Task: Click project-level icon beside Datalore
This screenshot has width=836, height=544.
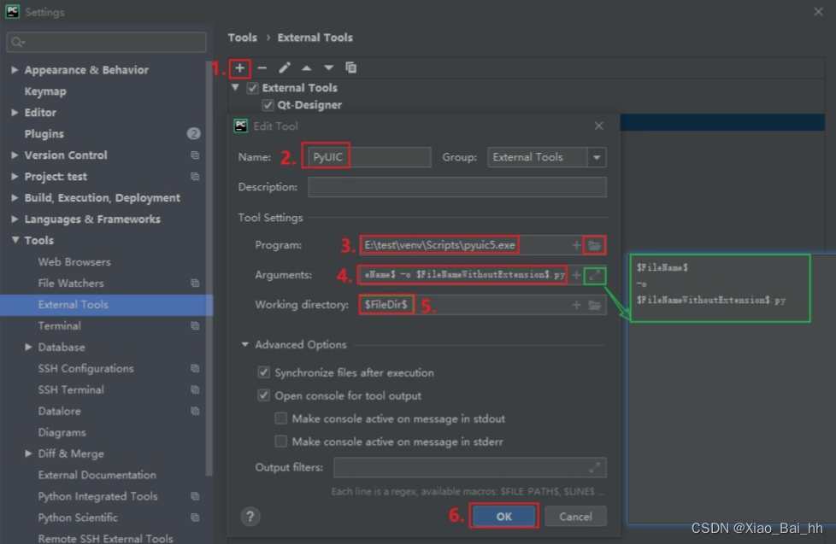Action: (x=195, y=411)
